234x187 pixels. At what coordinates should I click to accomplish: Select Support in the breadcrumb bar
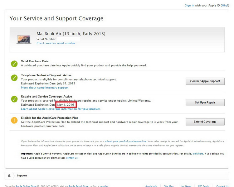point(22,175)
